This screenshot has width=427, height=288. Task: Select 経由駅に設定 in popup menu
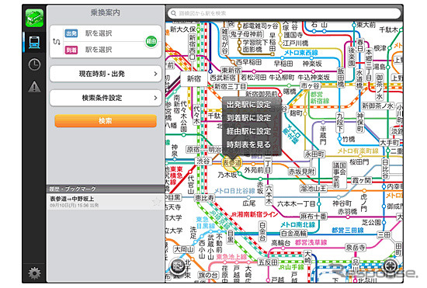249,131
